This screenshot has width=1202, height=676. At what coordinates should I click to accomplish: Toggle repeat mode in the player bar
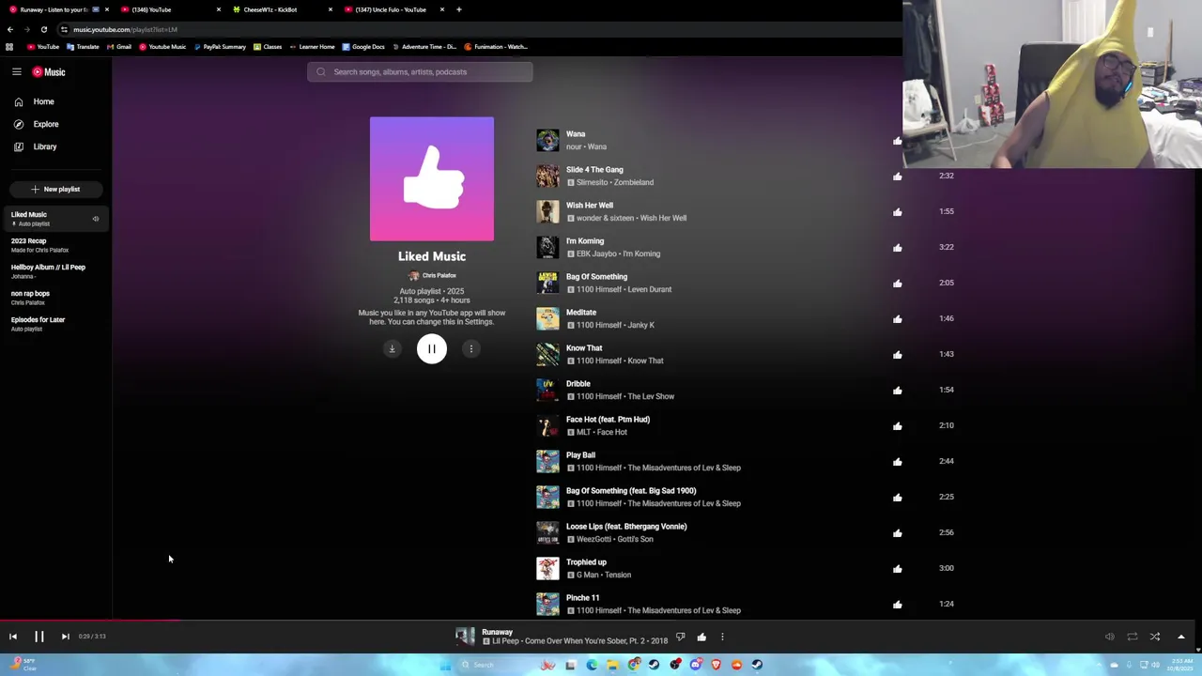(1133, 637)
